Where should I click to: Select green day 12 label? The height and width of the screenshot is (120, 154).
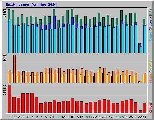click(59, 117)
